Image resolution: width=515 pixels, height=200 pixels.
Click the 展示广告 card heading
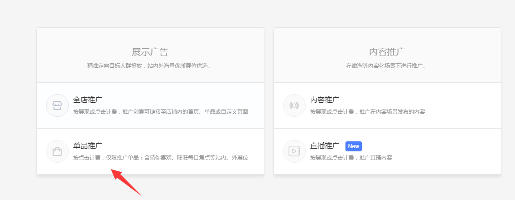tap(150, 52)
